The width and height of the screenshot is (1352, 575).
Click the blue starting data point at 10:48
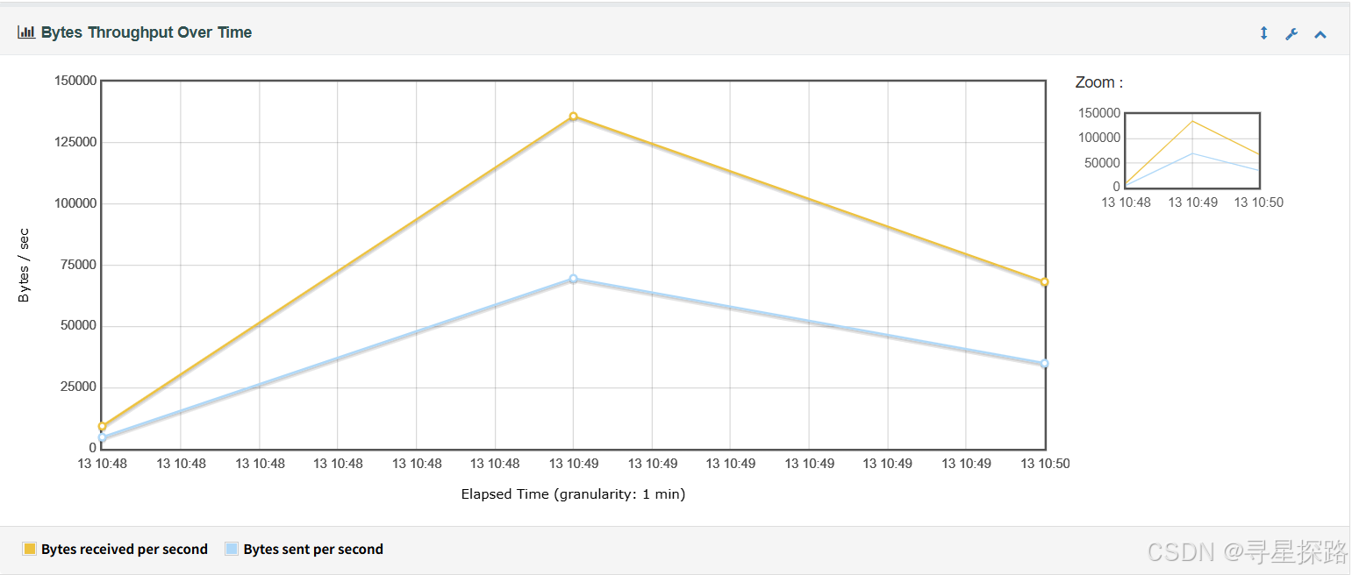point(102,437)
